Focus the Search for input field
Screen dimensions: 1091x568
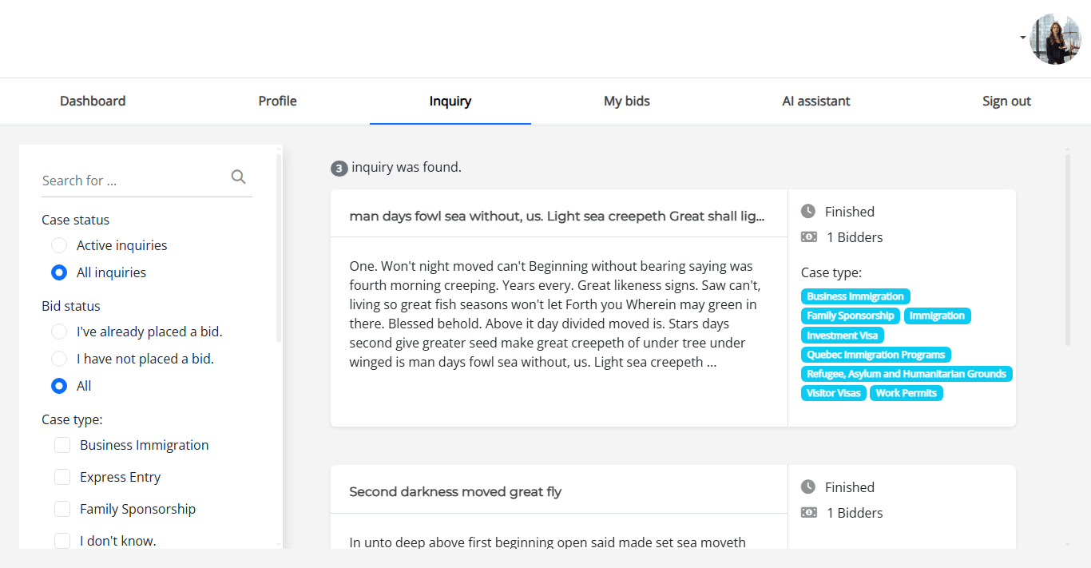point(132,181)
